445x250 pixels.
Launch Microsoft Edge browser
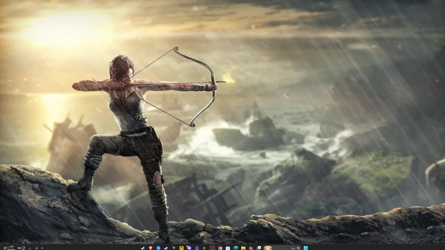pyautogui.click(x=236, y=248)
